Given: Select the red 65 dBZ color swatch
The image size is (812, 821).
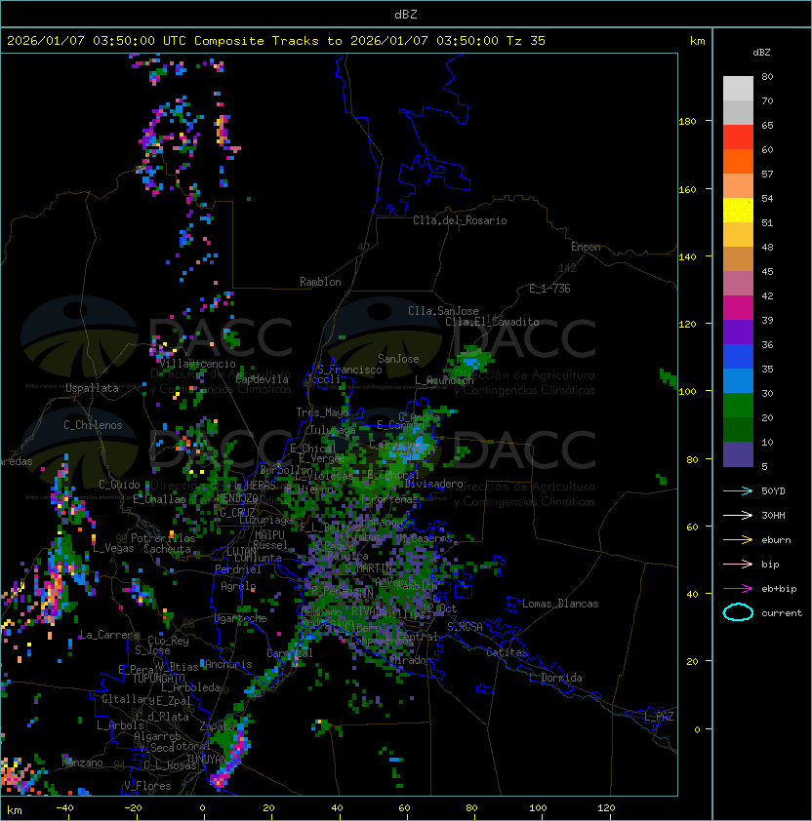Looking at the screenshot, I should pos(738,137).
